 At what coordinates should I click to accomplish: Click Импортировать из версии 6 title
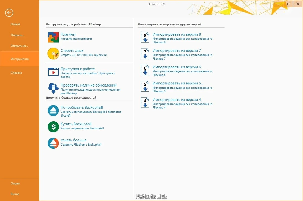coord(177,67)
